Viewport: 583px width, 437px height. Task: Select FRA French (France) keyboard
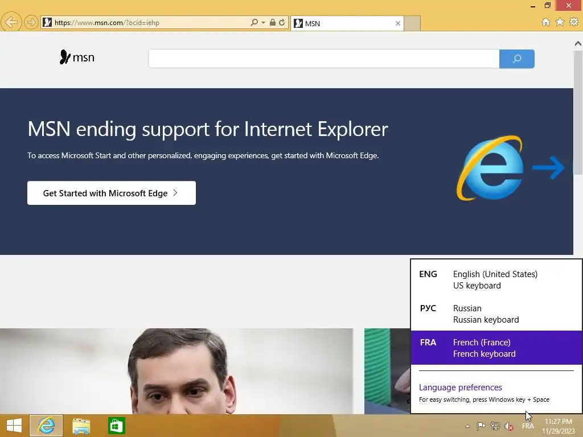496,348
